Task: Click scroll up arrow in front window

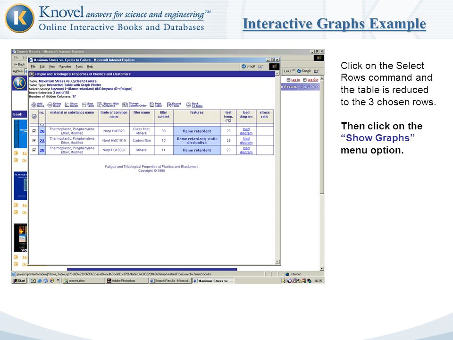Action: coord(277,74)
